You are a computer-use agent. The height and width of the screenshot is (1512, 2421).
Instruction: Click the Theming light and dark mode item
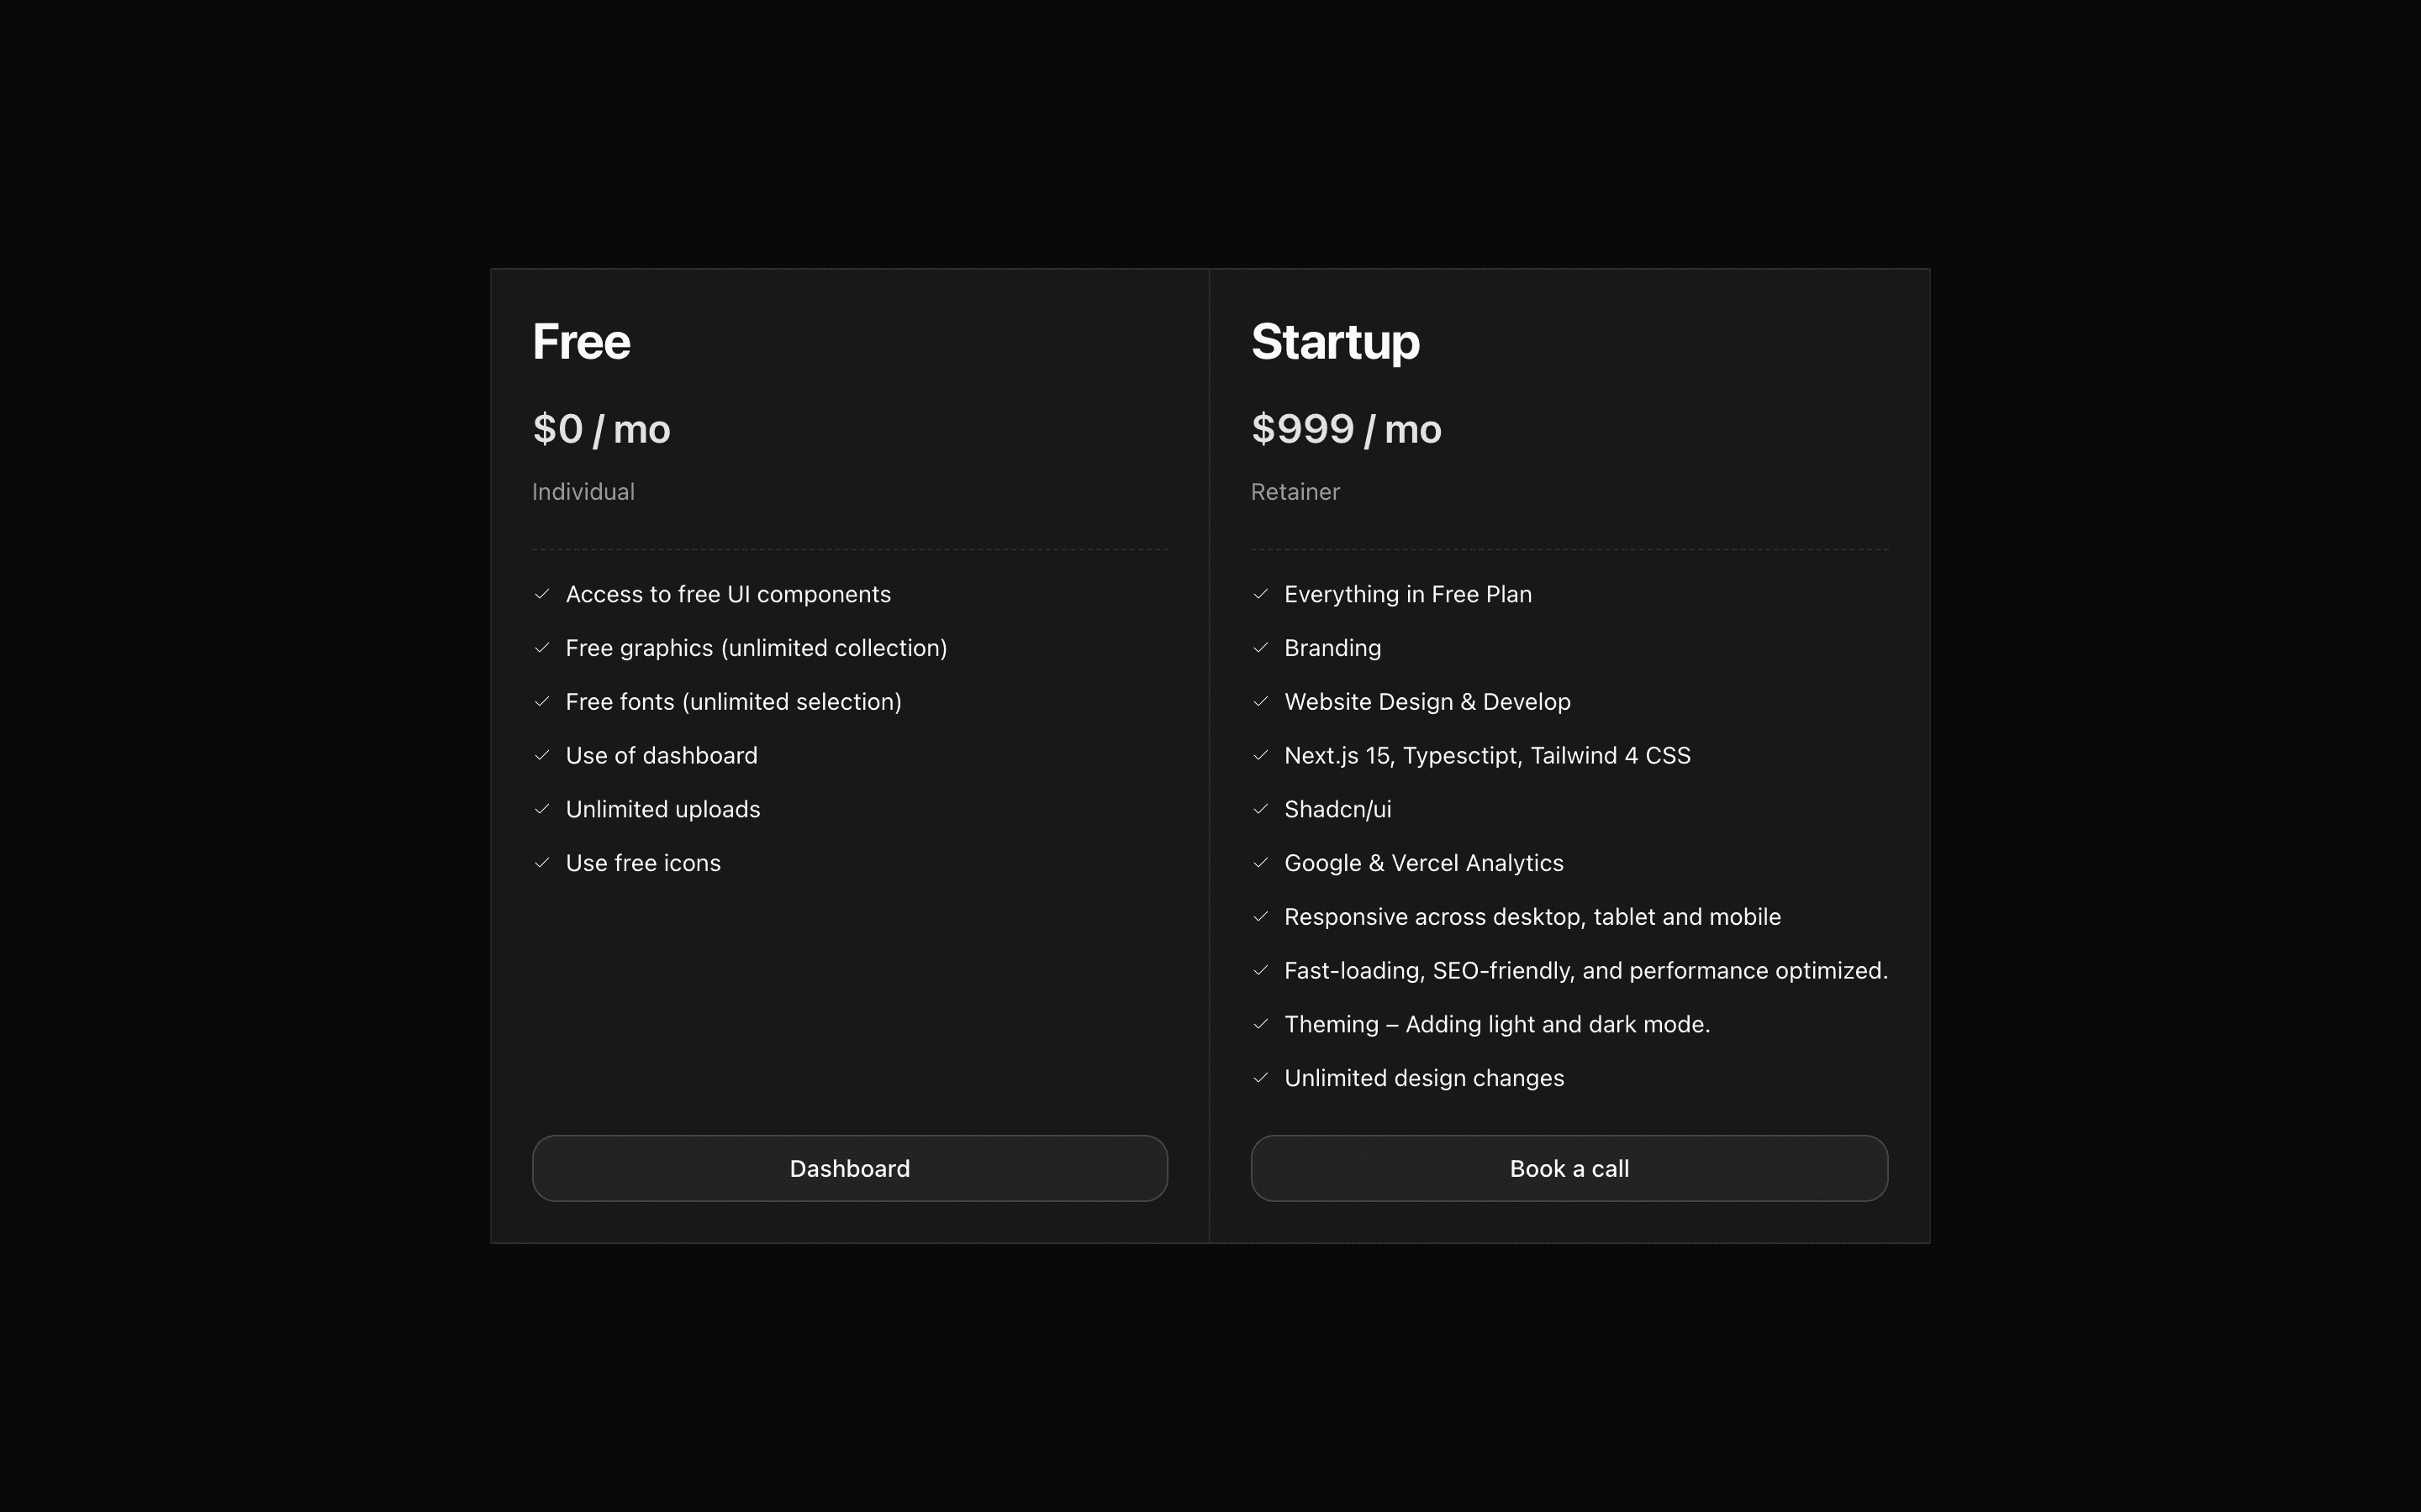click(x=1496, y=1024)
